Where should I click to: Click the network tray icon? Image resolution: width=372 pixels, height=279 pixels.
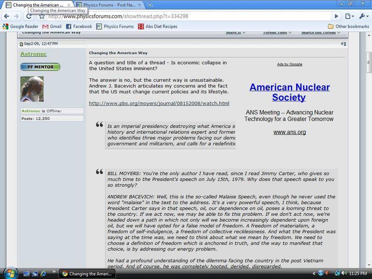(x=337, y=273)
